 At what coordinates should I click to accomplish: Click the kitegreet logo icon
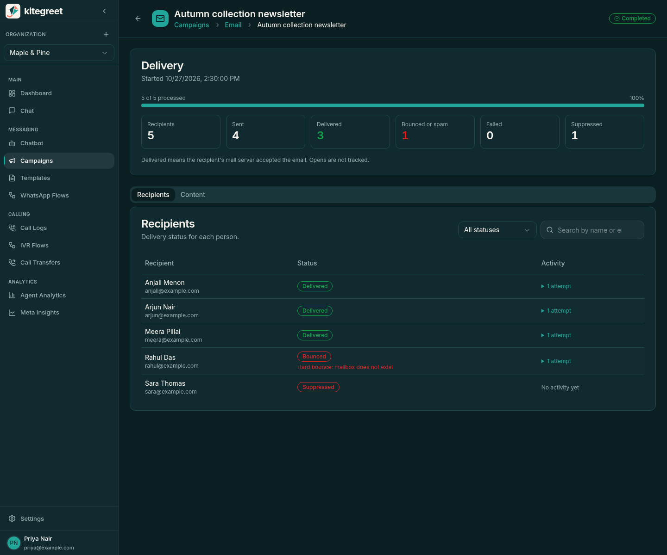[13, 11]
